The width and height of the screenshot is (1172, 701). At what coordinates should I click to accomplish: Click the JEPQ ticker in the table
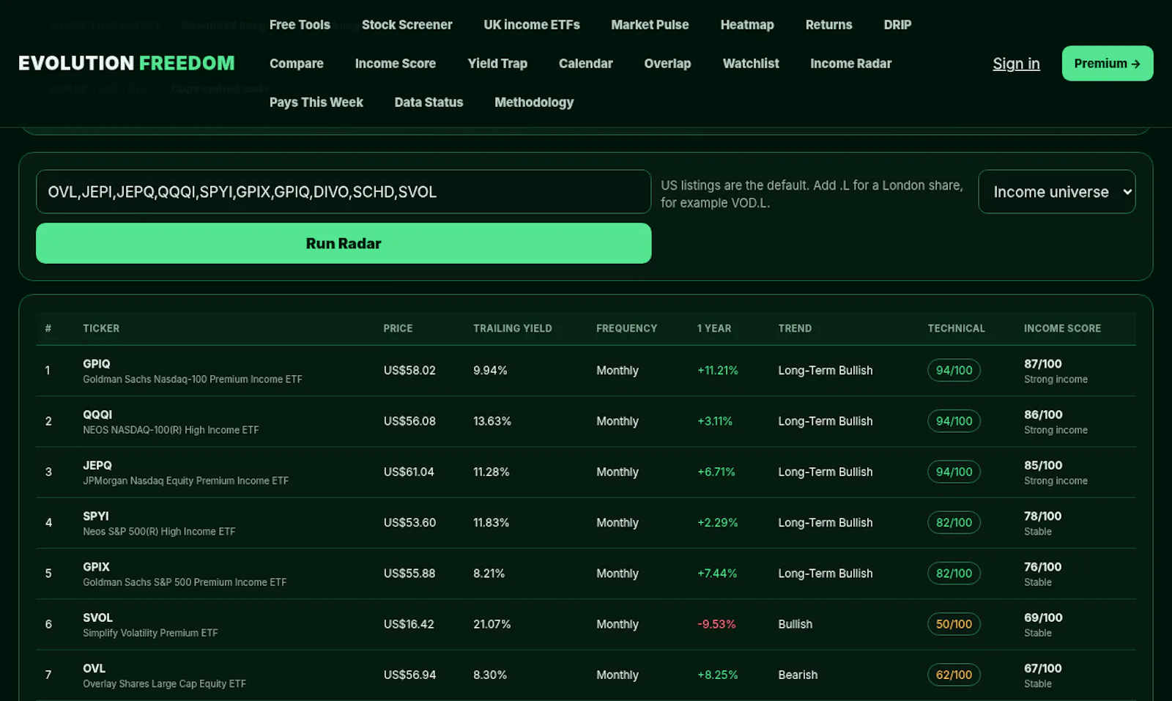coord(97,465)
